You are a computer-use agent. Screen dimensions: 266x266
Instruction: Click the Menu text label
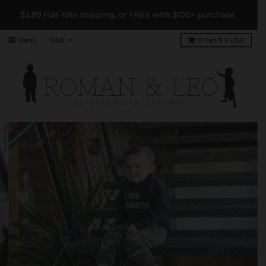pyautogui.click(x=27, y=40)
